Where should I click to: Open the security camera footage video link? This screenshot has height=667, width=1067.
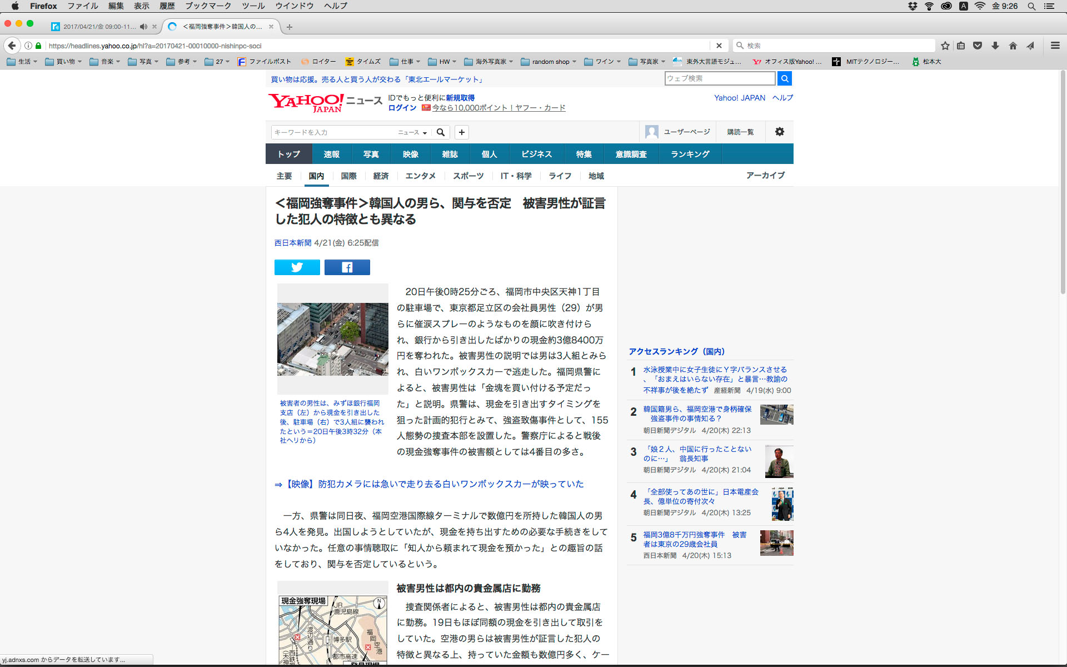point(433,484)
